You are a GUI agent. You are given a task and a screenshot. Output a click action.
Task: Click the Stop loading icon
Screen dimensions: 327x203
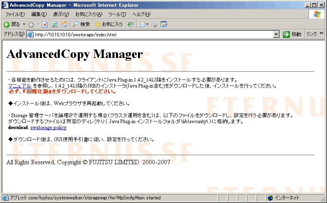pos(45,24)
